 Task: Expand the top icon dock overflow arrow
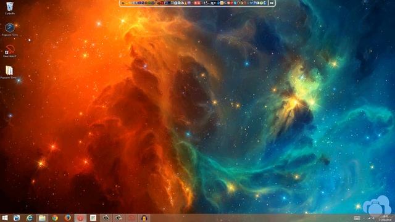[272, 3]
